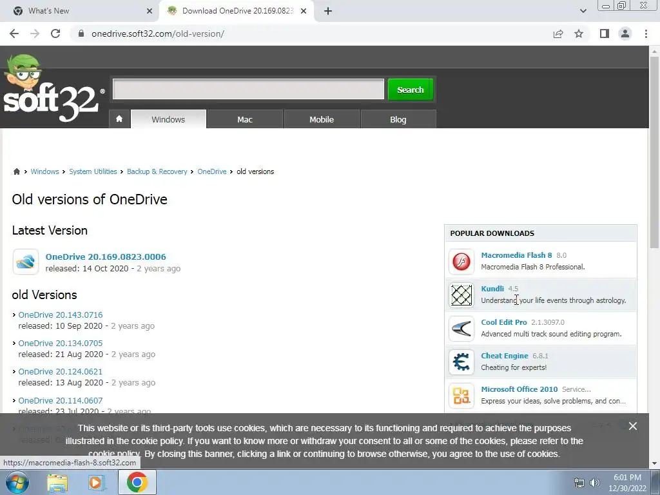Open the Windows Start button

tap(17, 482)
